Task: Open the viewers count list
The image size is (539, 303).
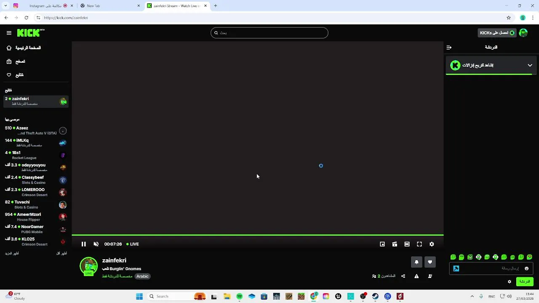Action: coord(384,276)
